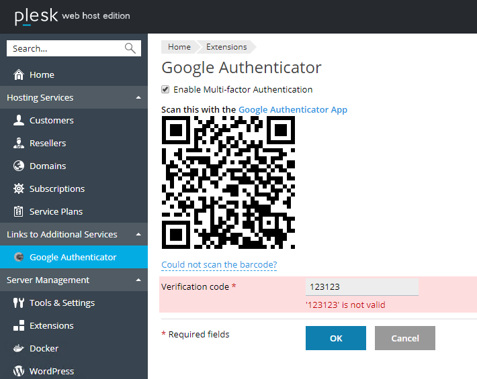Open WordPress from the sidebar
Screen dimensions: 477x379
click(x=74, y=371)
